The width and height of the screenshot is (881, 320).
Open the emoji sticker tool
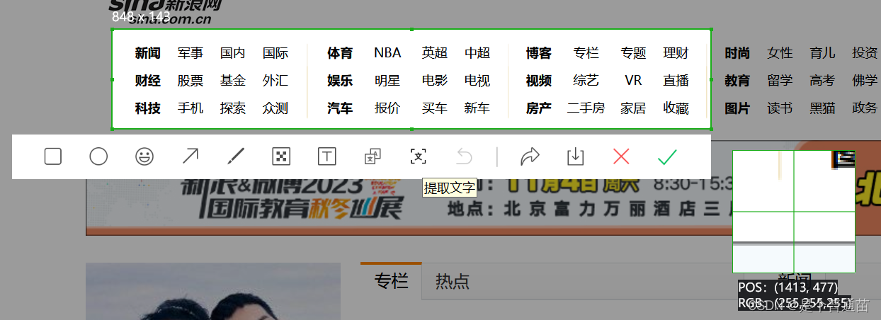pyautogui.click(x=144, y=156)
